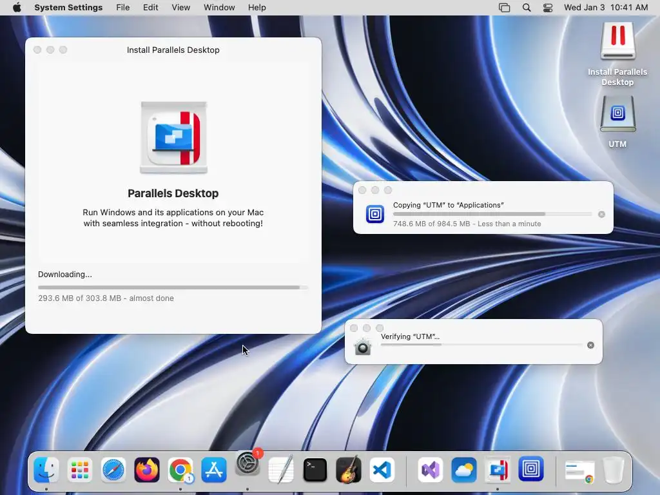This screenshot has height=495, width=660.
Task: Click "Run Windows and its applications" description
Action: (173, 218)
